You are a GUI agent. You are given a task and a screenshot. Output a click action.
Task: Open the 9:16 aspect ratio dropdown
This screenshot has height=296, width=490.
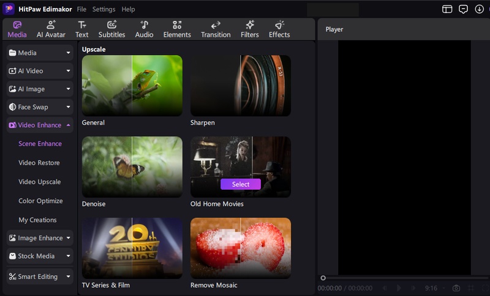435,288
